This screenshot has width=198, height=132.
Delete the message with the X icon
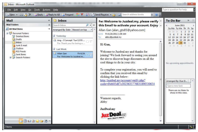coord(30,15)
